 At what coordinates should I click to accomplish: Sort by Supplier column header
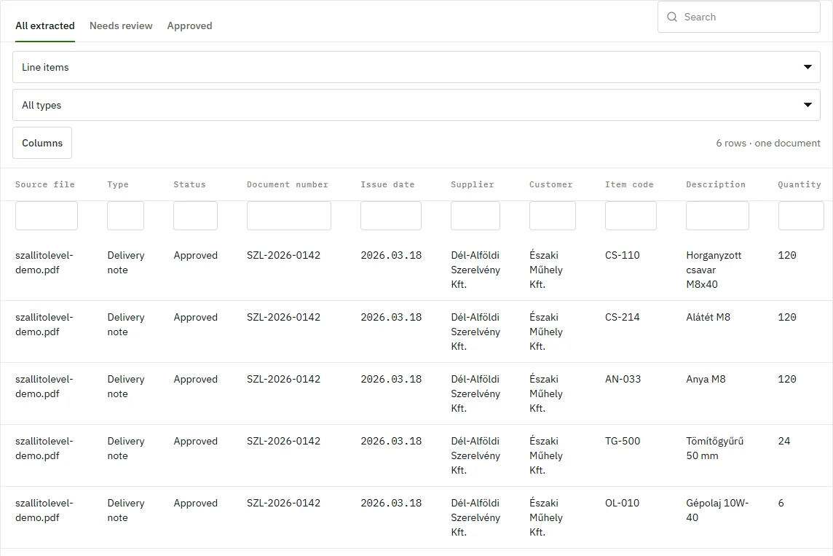coord(473,184)
